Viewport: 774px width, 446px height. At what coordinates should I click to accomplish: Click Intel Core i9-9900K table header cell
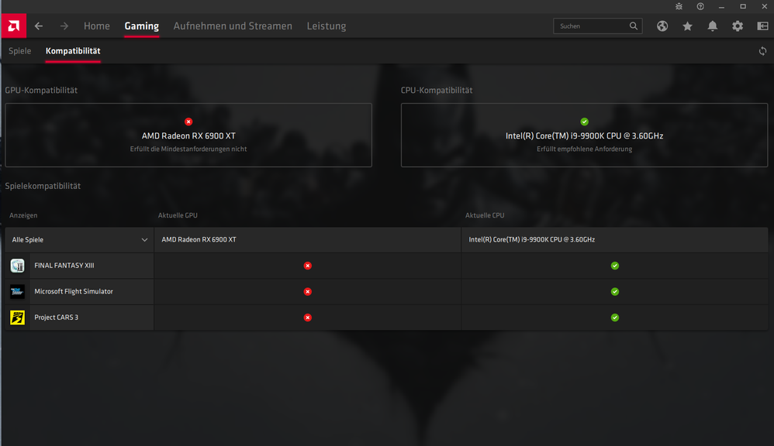pos(614,240)
